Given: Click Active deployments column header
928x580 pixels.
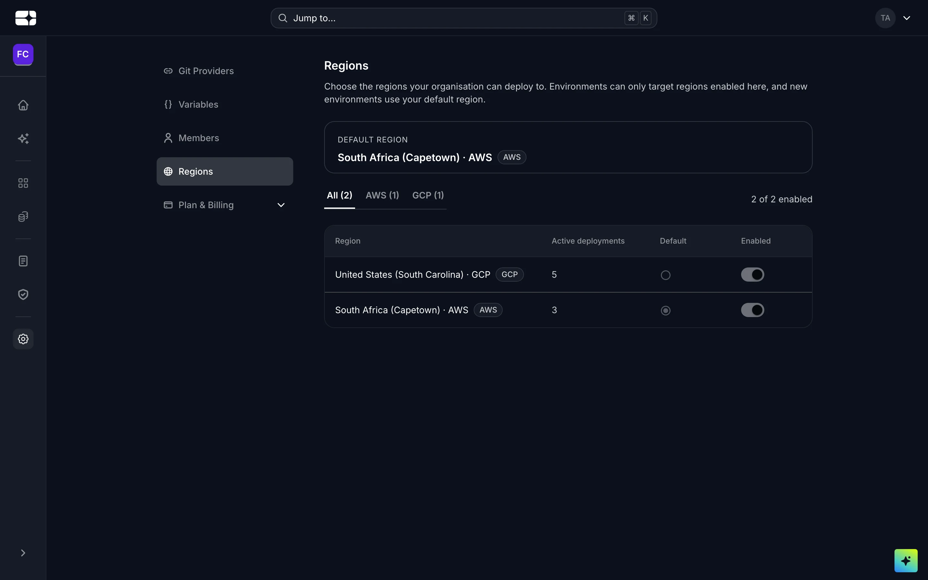Looking at the screenshot, I should [x=588, y=241].
